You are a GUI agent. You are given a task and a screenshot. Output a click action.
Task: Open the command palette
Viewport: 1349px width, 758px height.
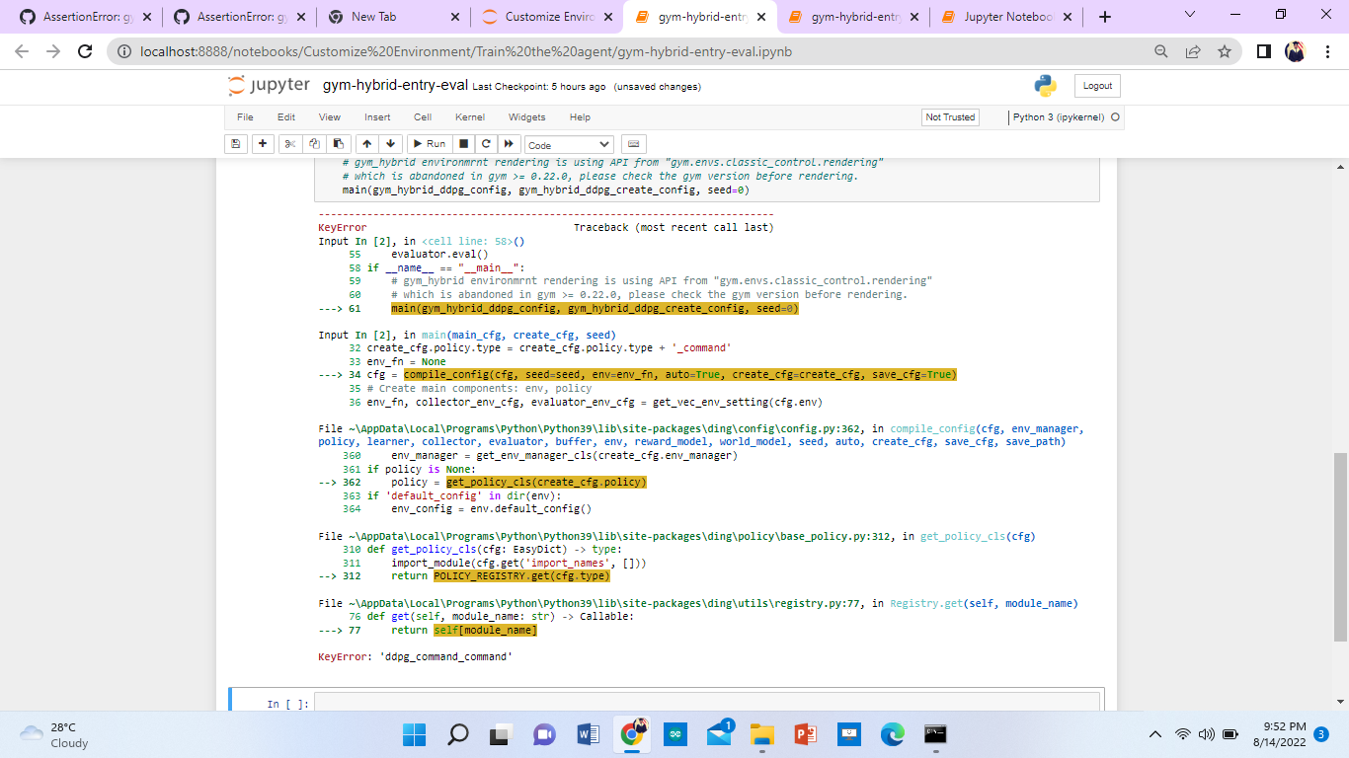click(x=633, y=143)
